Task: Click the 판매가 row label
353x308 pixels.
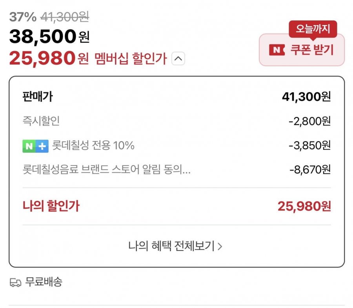Action: (37, 97)
